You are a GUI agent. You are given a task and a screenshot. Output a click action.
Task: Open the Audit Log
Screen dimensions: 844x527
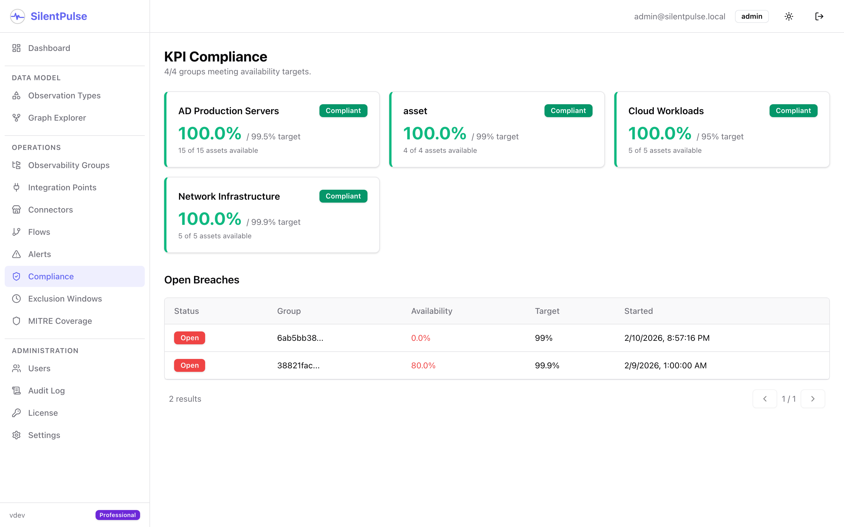[x=75, y=391]
